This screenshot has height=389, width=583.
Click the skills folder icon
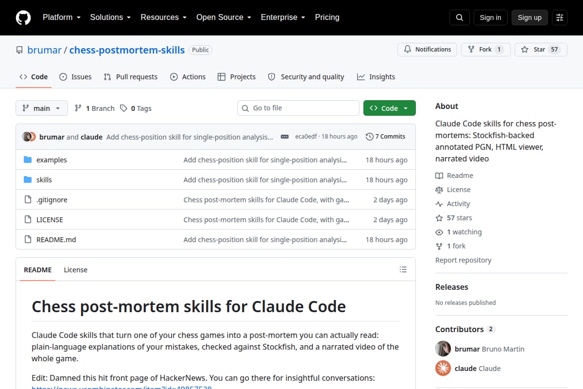(28, 180)
